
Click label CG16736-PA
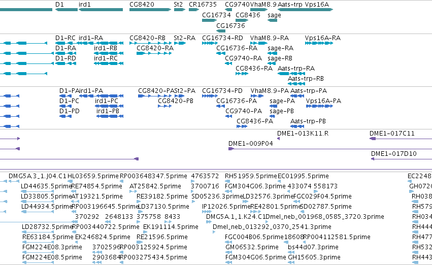click(x=237, y=101)
